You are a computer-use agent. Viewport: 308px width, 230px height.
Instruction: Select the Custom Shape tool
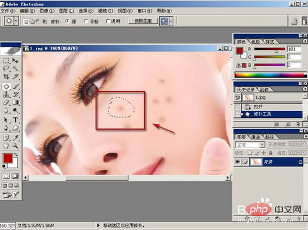(x=15, y=128)
